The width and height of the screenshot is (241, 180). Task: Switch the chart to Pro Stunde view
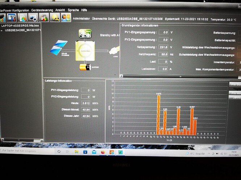[x=235, y=84]
